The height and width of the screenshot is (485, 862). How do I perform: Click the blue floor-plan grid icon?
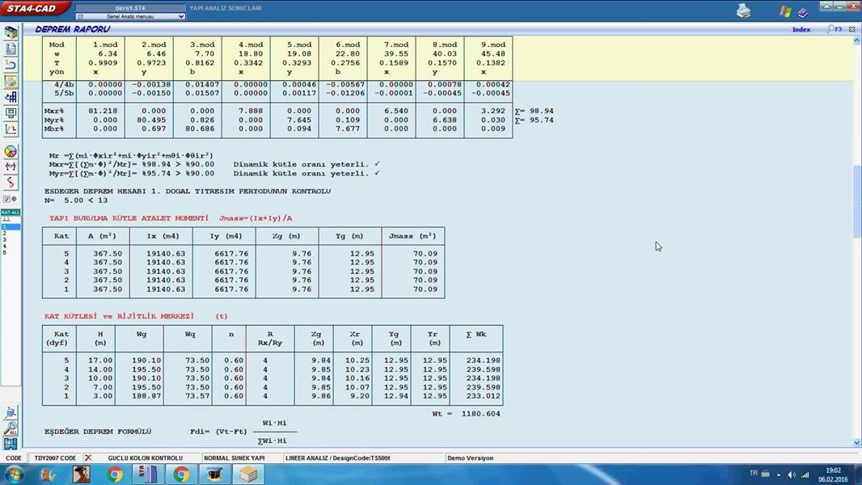click(11, 443)
